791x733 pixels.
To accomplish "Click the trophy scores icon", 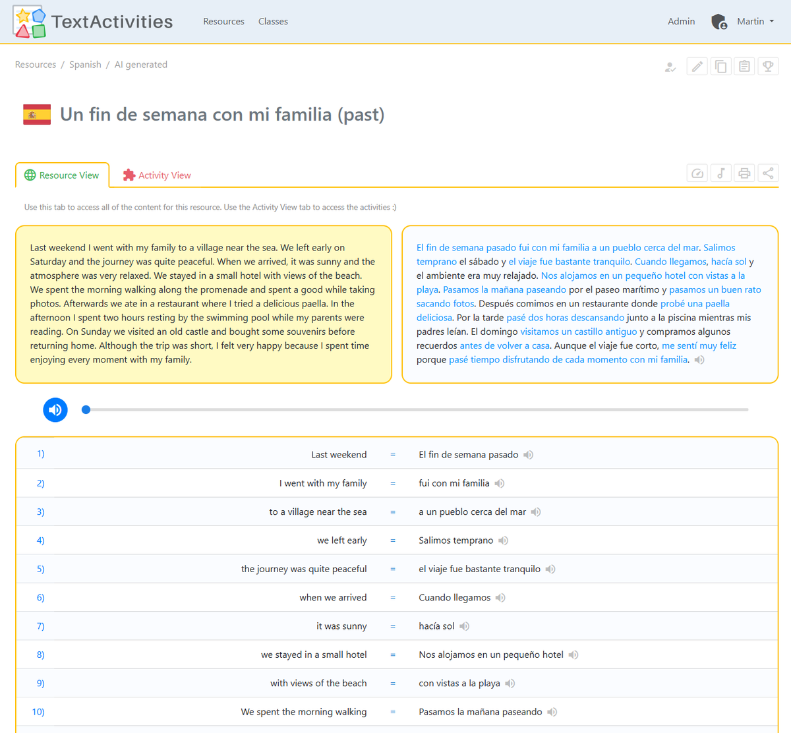I will (x=768, y=66).
